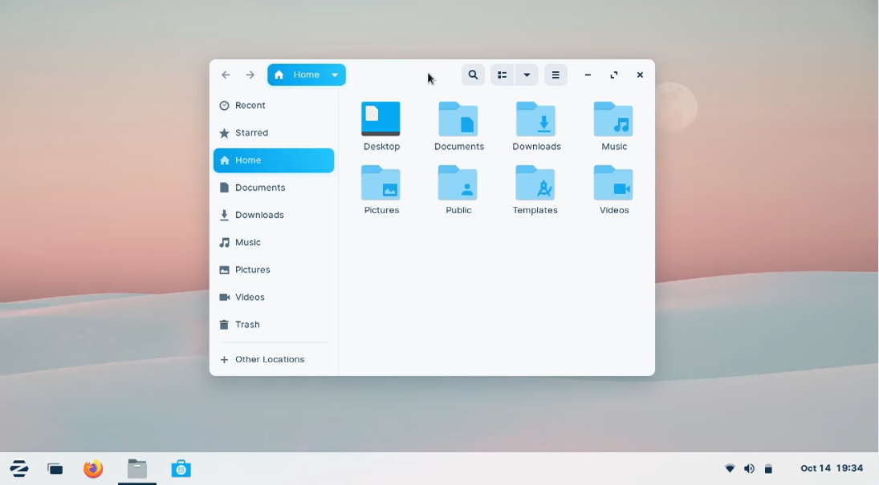Open the hamburger menu in Files
This screenshot has height=485, width=879.
tap(555, 75)
